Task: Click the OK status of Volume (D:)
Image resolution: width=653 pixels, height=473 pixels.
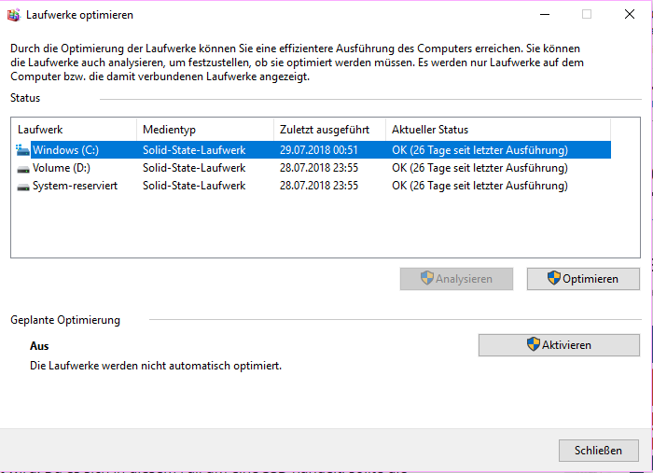Action: coord(479,168)
